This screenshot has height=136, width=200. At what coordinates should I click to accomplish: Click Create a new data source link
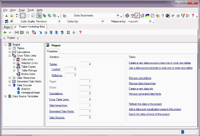[x=160, y=63]
